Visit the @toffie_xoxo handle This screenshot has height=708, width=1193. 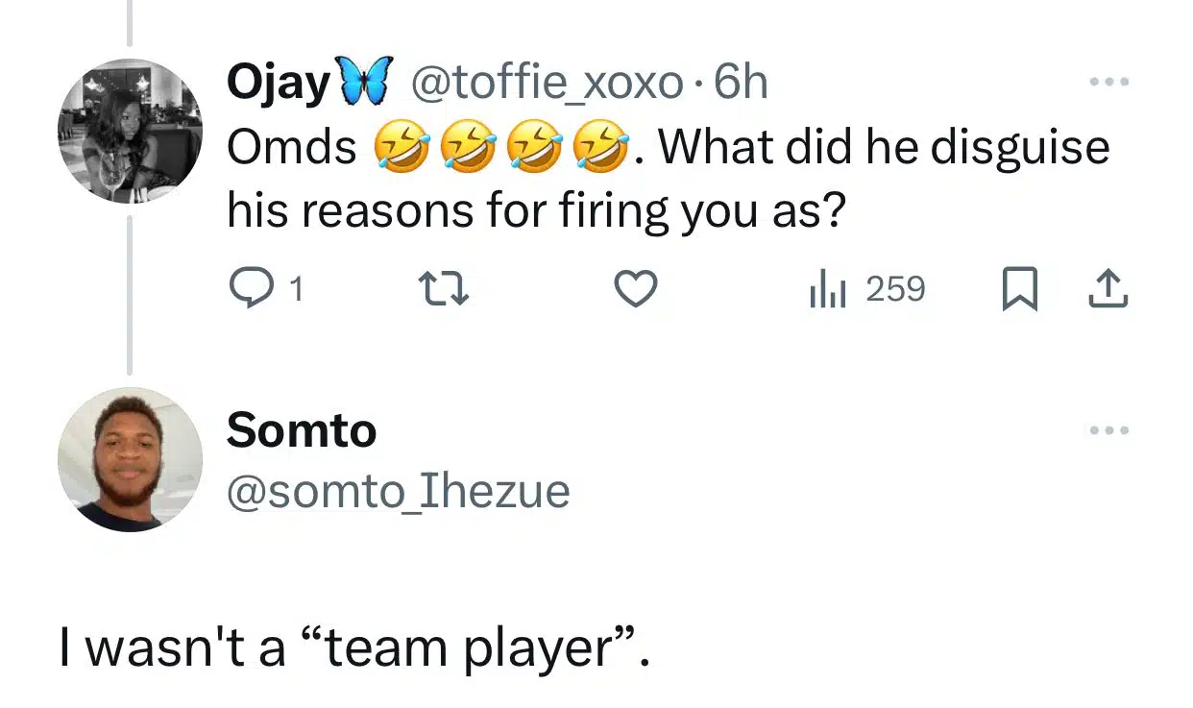pyautogui.click(x=546, y=84)
